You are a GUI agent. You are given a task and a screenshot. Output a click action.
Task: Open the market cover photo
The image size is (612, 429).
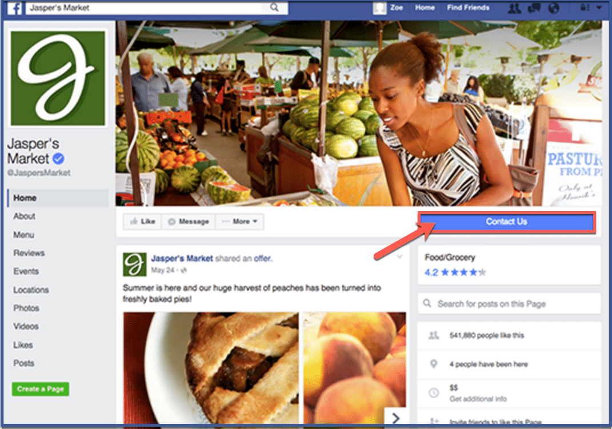click(358, 113)
